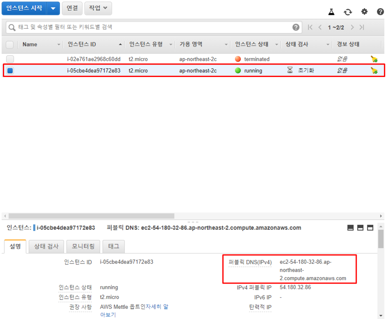Click the 경보 상태 column header
Screen dimensions: 386x319
coord(348,44)
